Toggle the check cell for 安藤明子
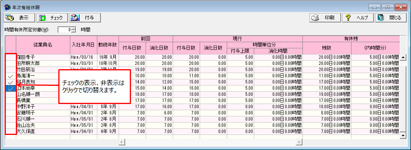 tap(11, 113)
